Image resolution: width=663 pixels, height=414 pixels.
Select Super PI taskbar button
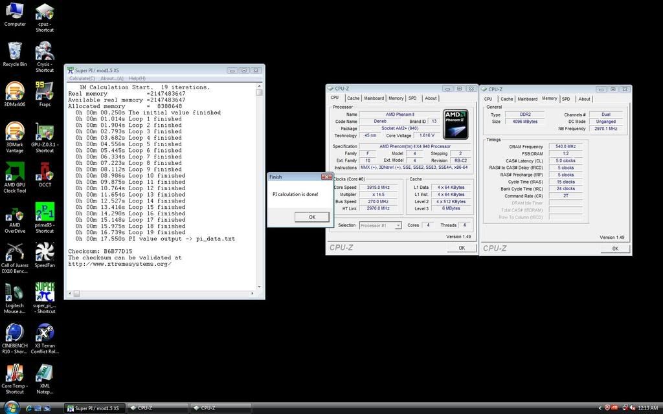tap(95, 408)
